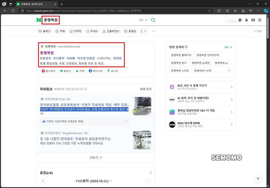270x188 pixels.
Task: Open split screen icon in toolbar
Action: pyautogui.click(x=227, y=11)
